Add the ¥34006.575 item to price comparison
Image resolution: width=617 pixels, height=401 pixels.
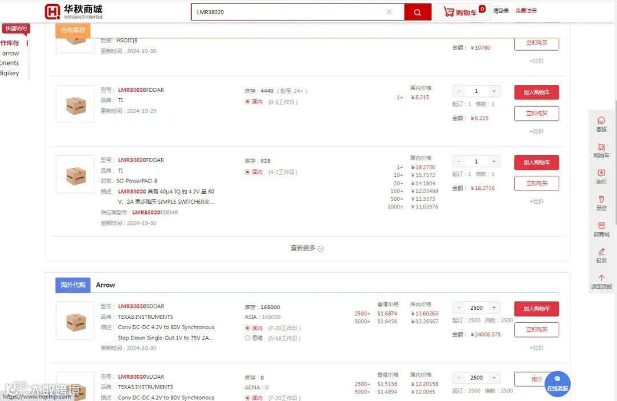pyautogui.click(x=536, y=347)
